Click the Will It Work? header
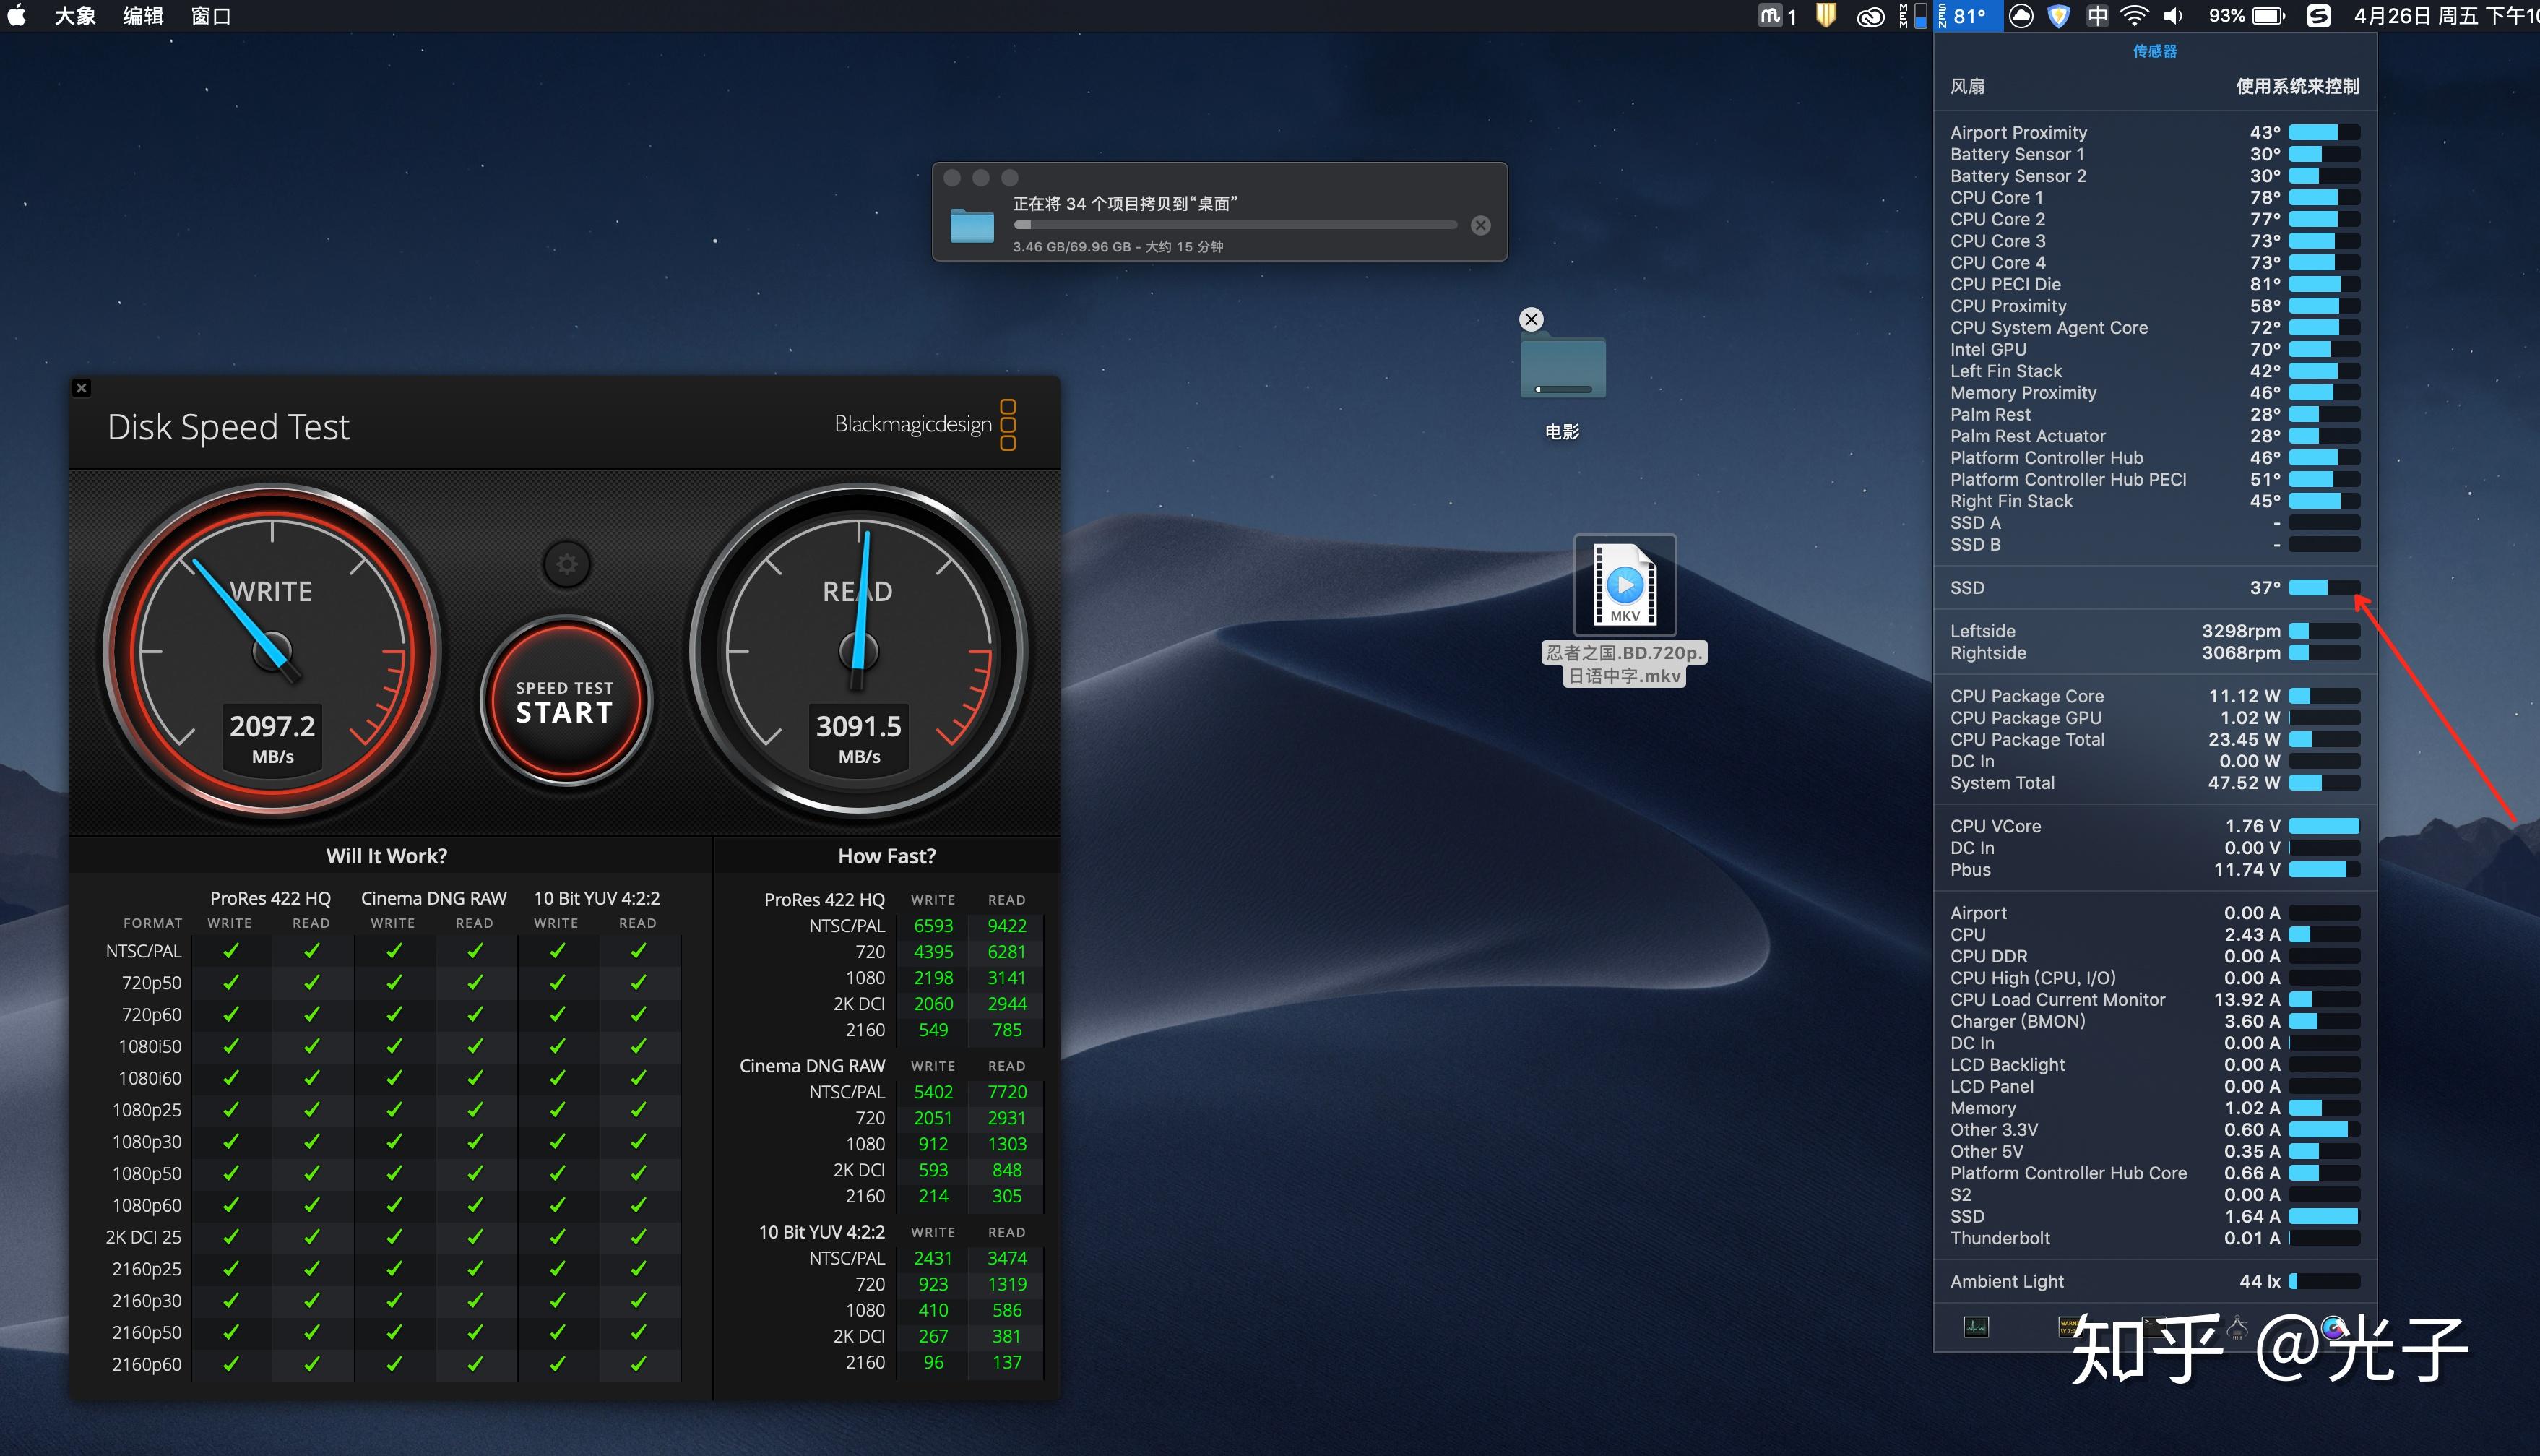2540x1456 pixels. pyautogui.click(x=386, y=856)
